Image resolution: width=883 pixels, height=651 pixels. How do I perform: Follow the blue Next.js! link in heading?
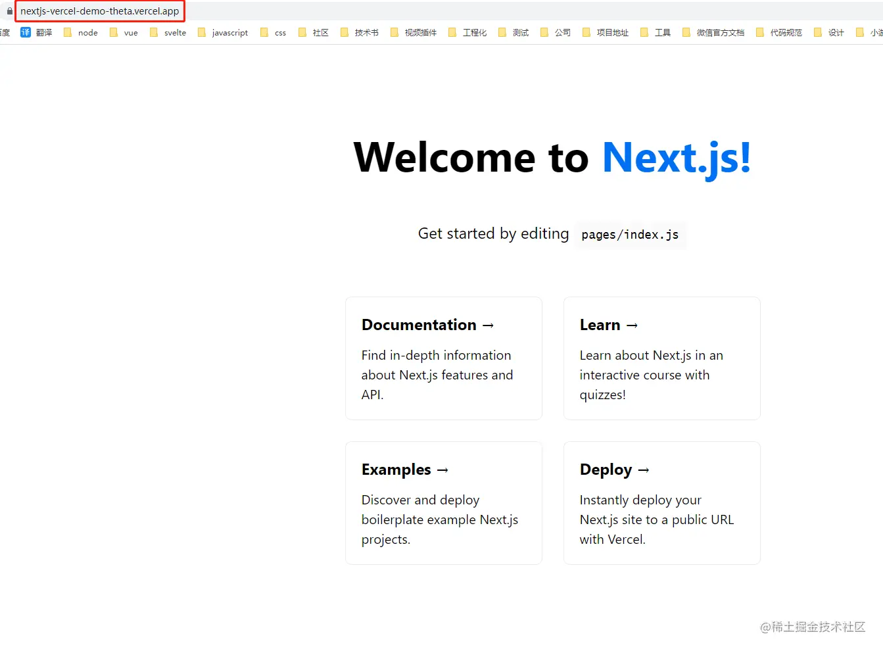coord(677,158)
